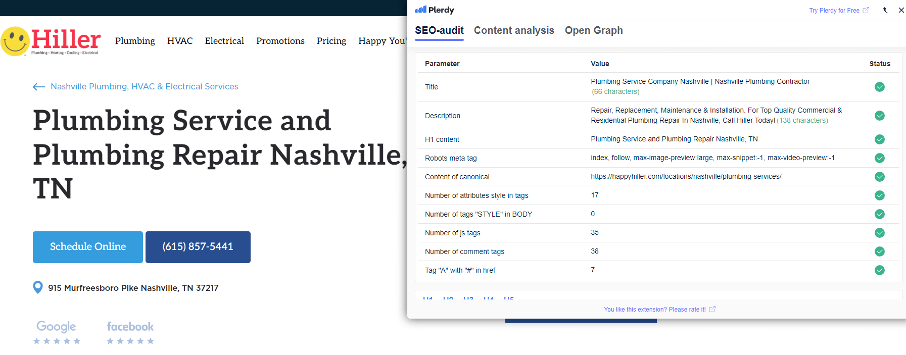This screenshot has height=355, width=906.
Task: Follow the Nashville Plumbing, HVAC & Electrical Services link
Action: (x=145, y=87)
